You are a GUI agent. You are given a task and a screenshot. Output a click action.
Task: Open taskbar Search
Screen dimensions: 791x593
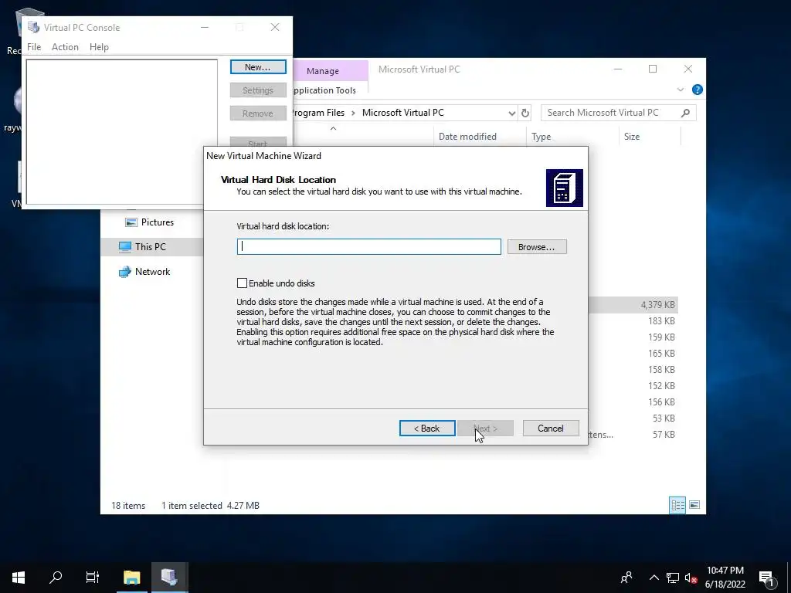56,578
